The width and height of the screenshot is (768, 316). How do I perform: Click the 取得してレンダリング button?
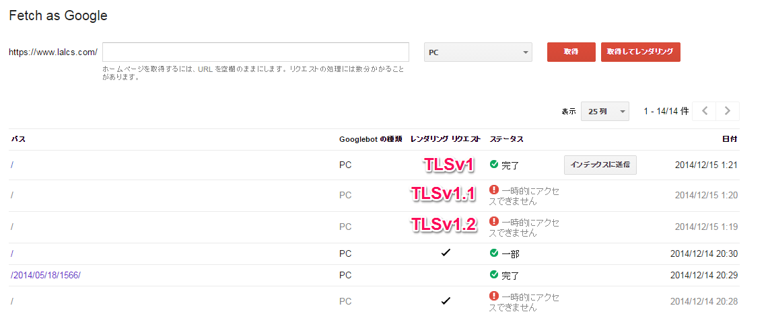(640, 52)
